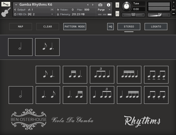Switch to the LEGATO tab
Image resolution: width=176 pixels, height=135 pixels.
[156, 27]
